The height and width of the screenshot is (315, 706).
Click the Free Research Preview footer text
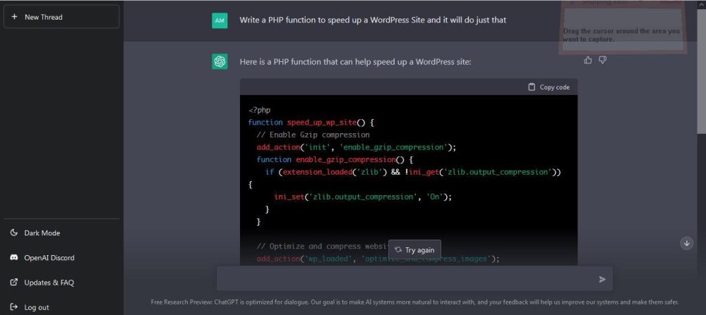click(x=414, y=302)
